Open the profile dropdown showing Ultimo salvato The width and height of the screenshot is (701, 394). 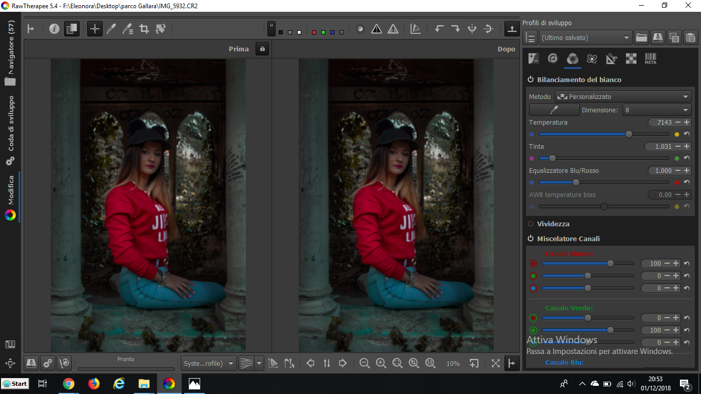coord(585,37)
